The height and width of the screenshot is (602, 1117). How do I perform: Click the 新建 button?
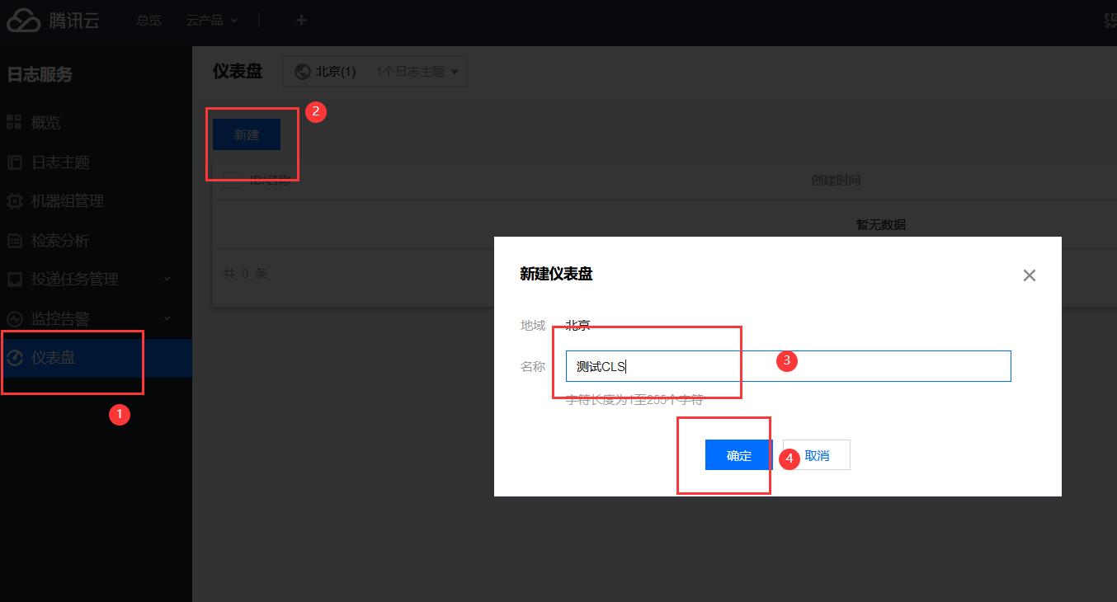click(247, 134)
